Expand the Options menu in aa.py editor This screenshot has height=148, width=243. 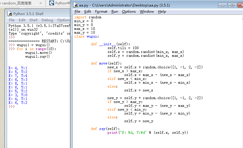(129, 12)
